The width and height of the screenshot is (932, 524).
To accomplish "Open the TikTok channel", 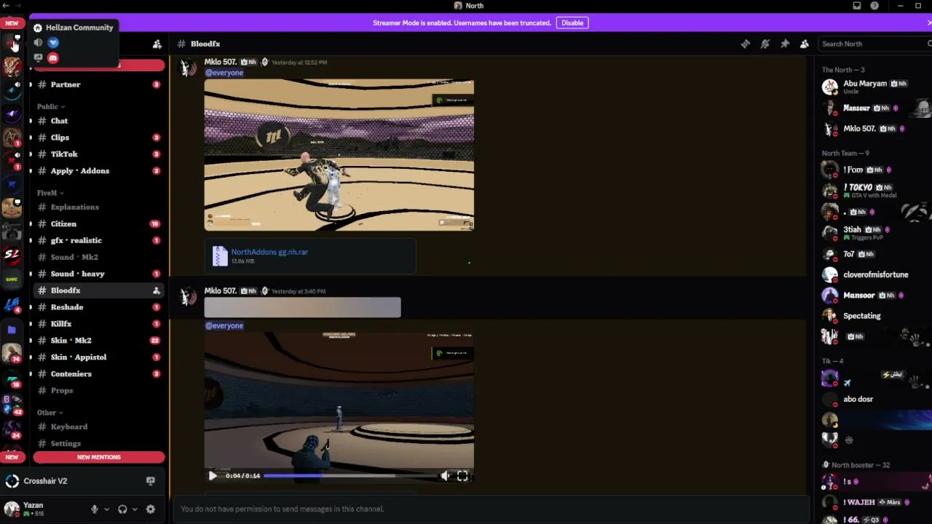I will 98,154.
